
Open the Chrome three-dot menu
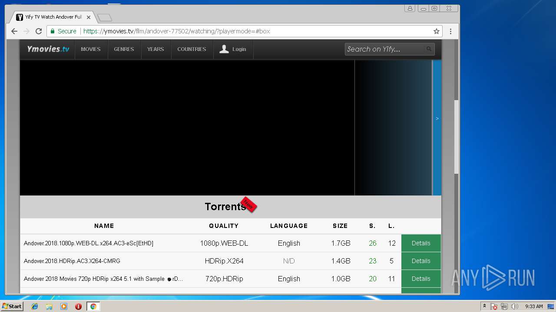(450, 31)
